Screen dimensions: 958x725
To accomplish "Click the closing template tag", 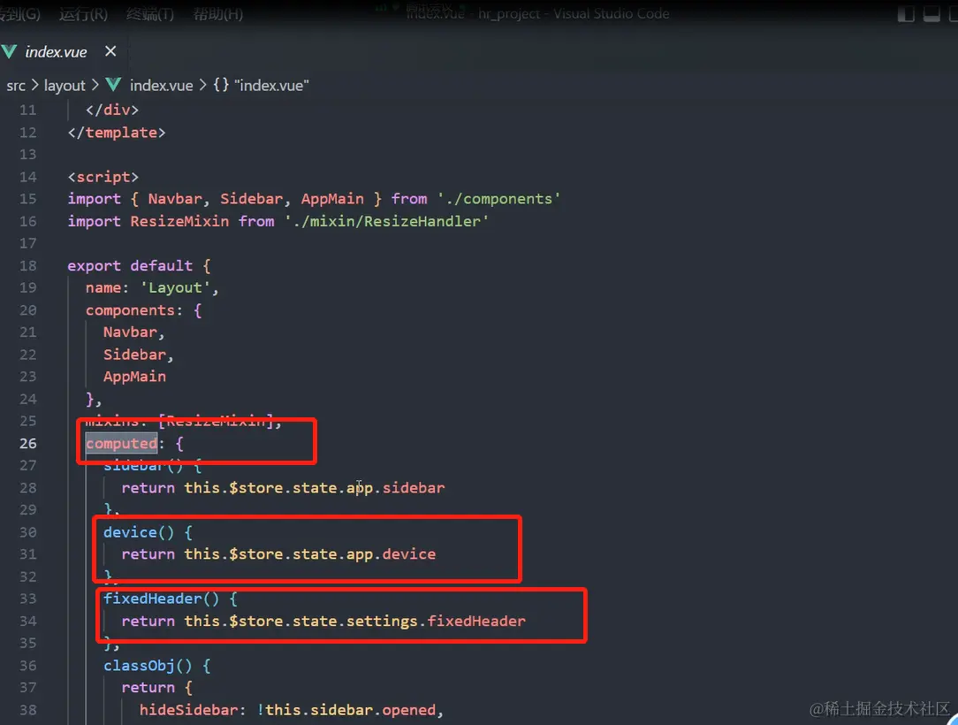I will pyautogui.click(x=117, y=132).
